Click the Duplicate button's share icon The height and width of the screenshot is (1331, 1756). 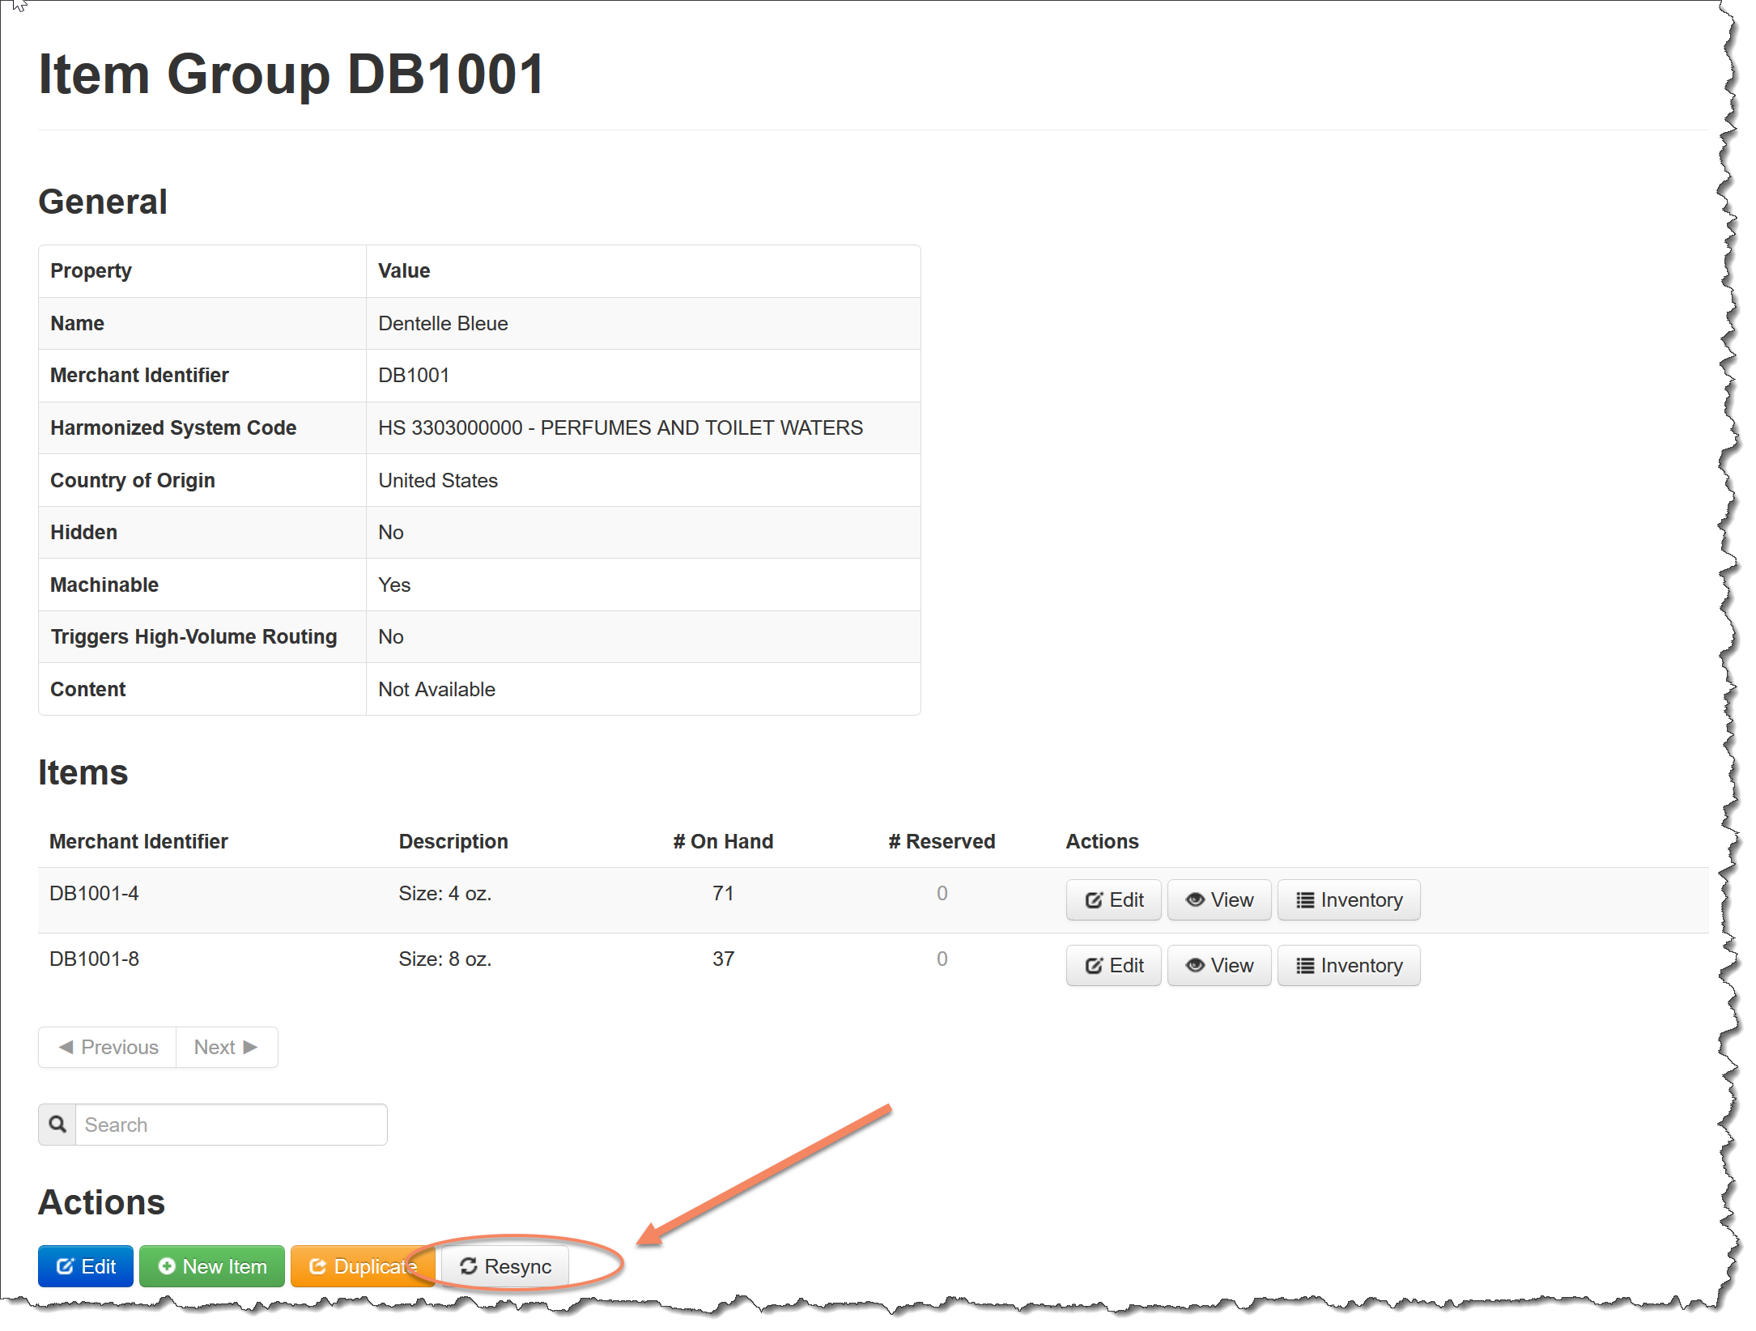(317, 1265)
